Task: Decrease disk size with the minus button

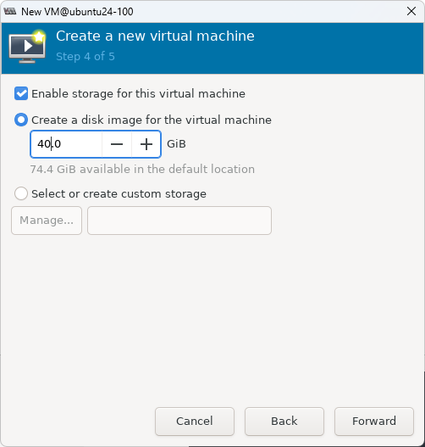Action: 117,144
